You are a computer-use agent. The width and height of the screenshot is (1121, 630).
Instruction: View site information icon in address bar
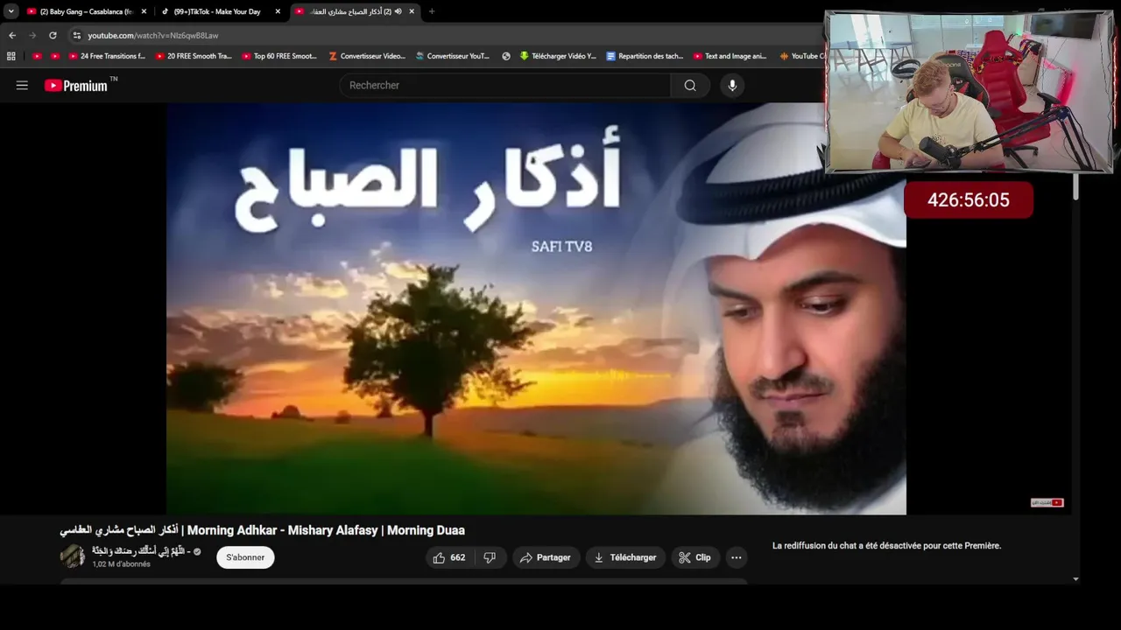point(77,35)
